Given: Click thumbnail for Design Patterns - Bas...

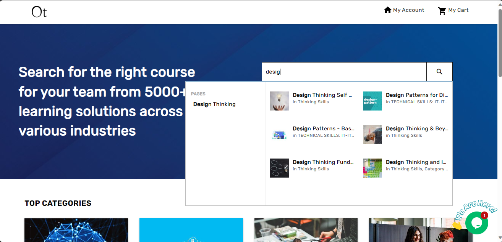Looking at the screenshot, I should click(279, 135).
